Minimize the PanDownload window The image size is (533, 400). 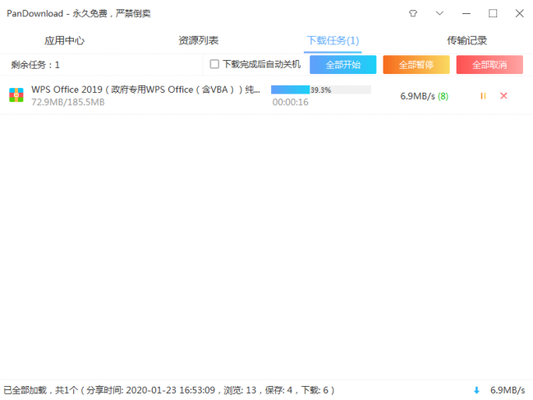point(466,13)
